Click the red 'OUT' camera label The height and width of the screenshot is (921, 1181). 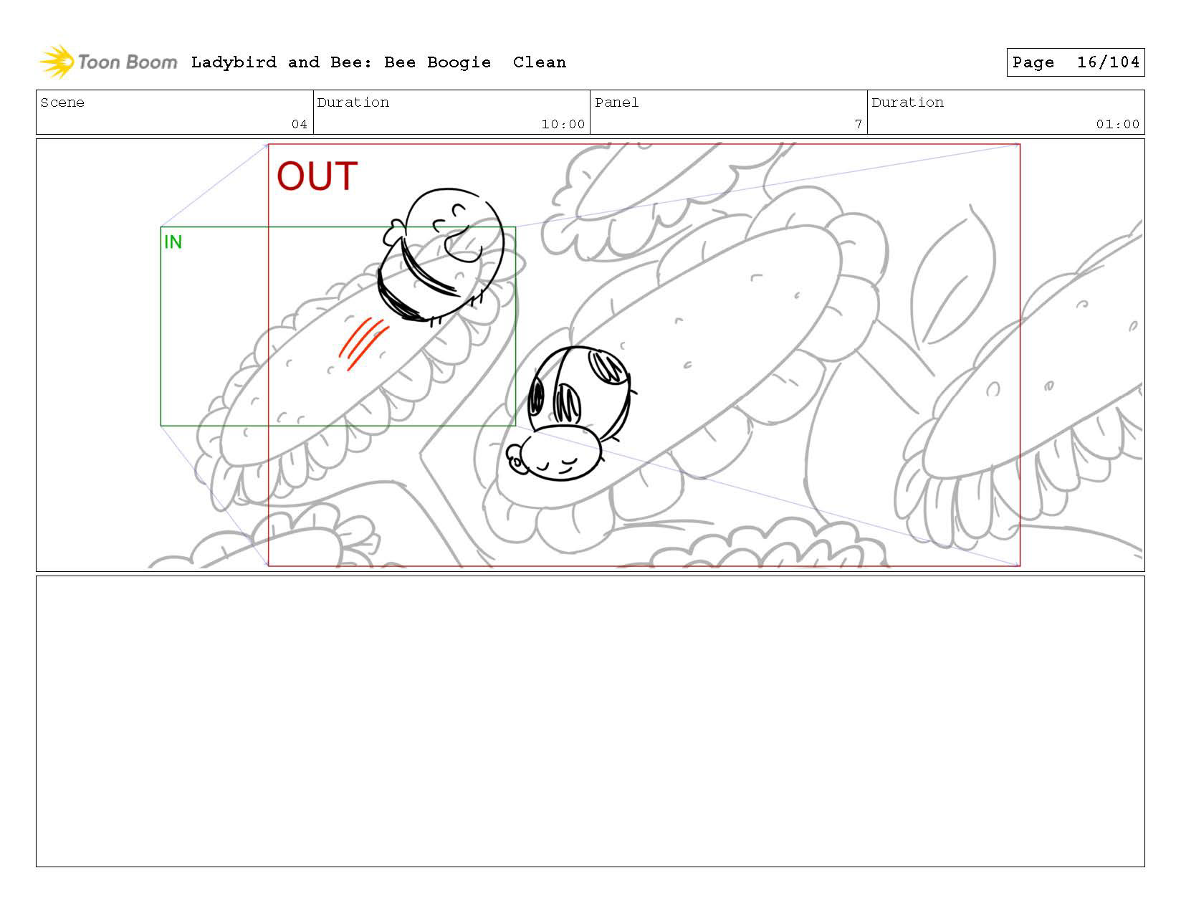pyautogui.click(x=317, y=176)
